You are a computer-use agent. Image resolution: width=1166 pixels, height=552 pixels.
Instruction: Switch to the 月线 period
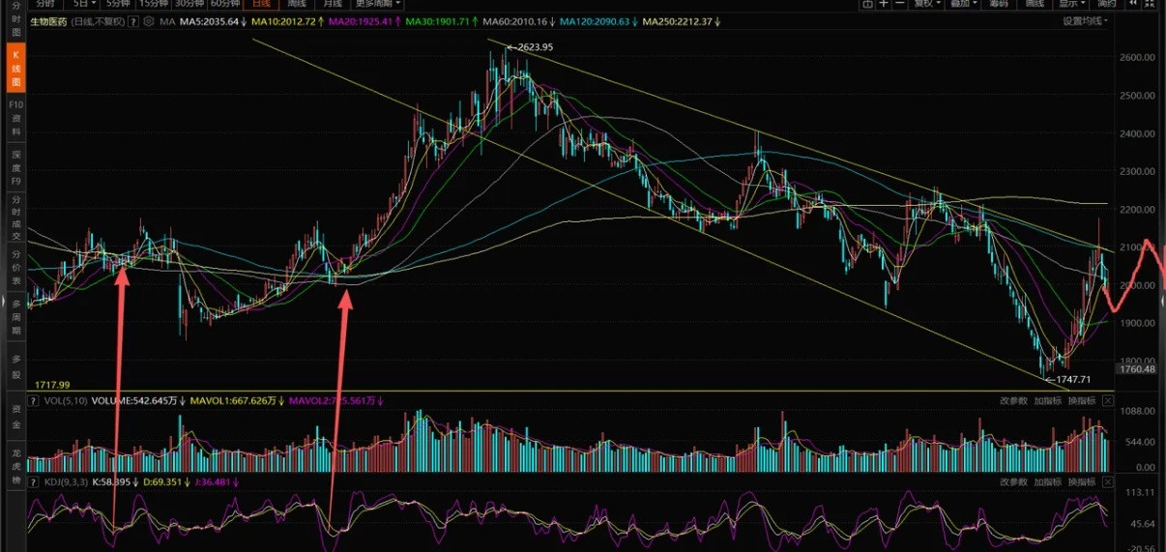pos(333,4)
